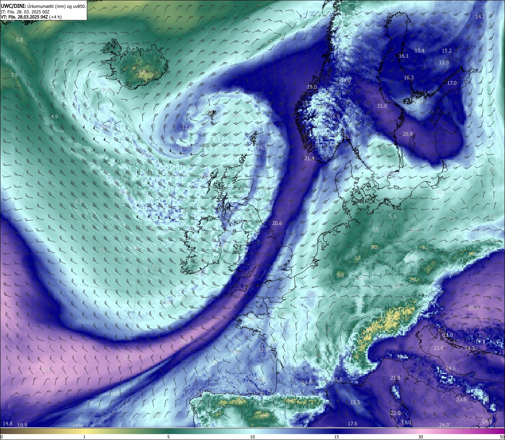This screenshot has width=505, height=440.
Task: Click the 13.9 value over the Bay of Biscay
Action: tap(263, 350)
